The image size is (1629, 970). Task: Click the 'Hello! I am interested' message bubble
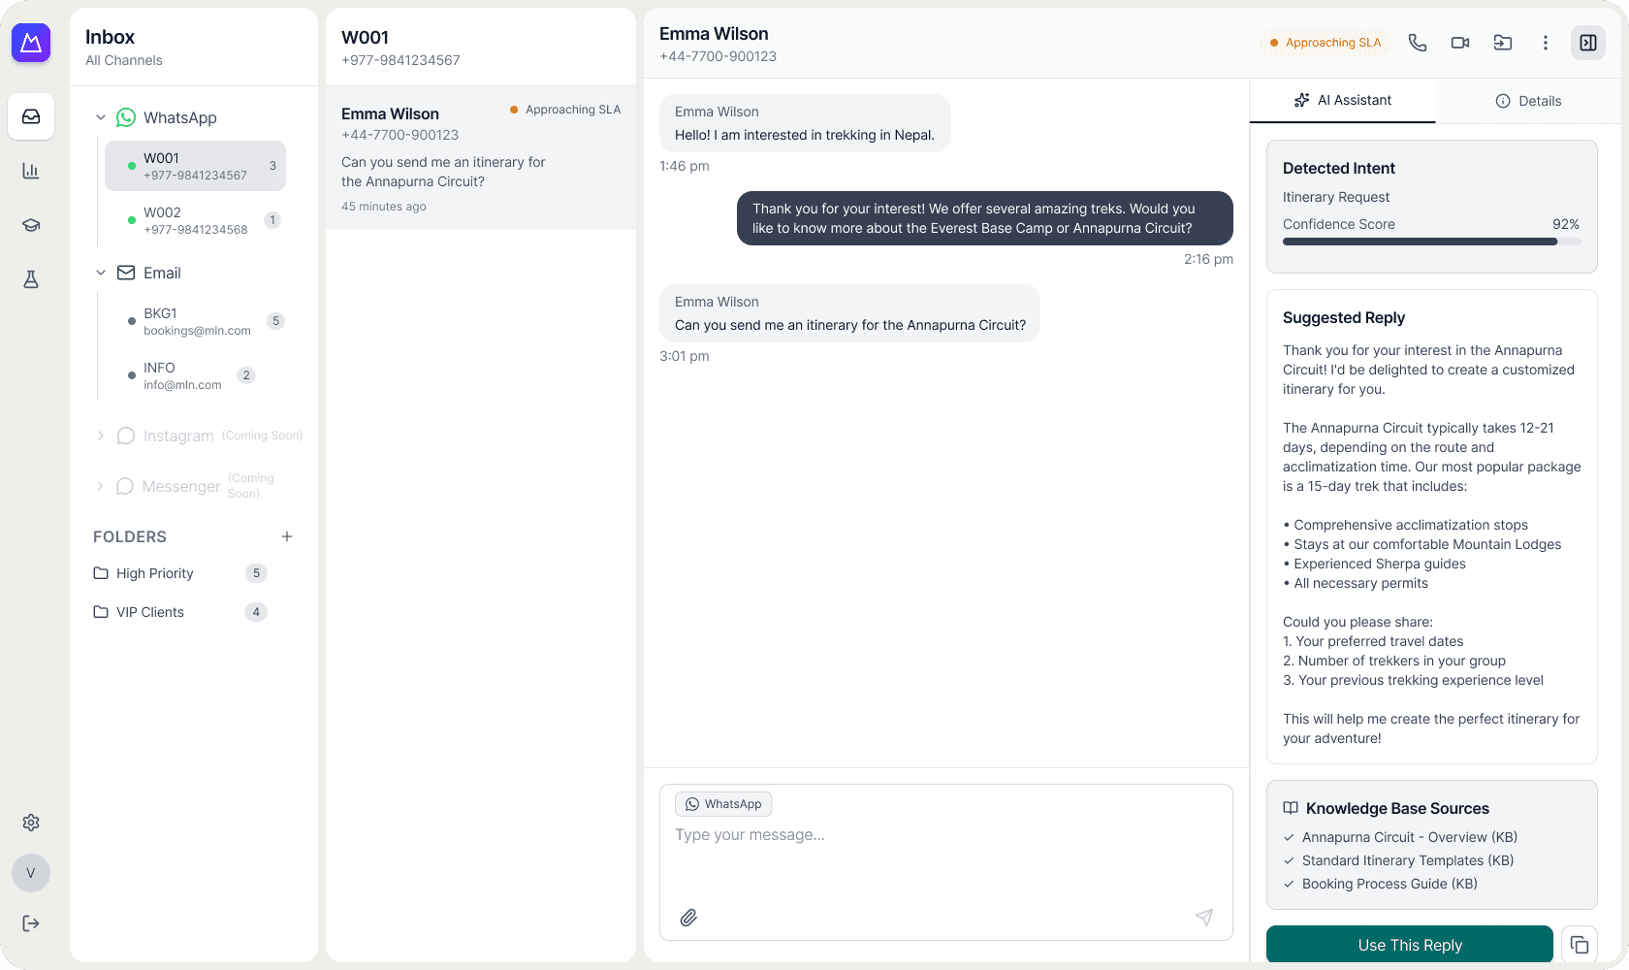click(805, 123)
